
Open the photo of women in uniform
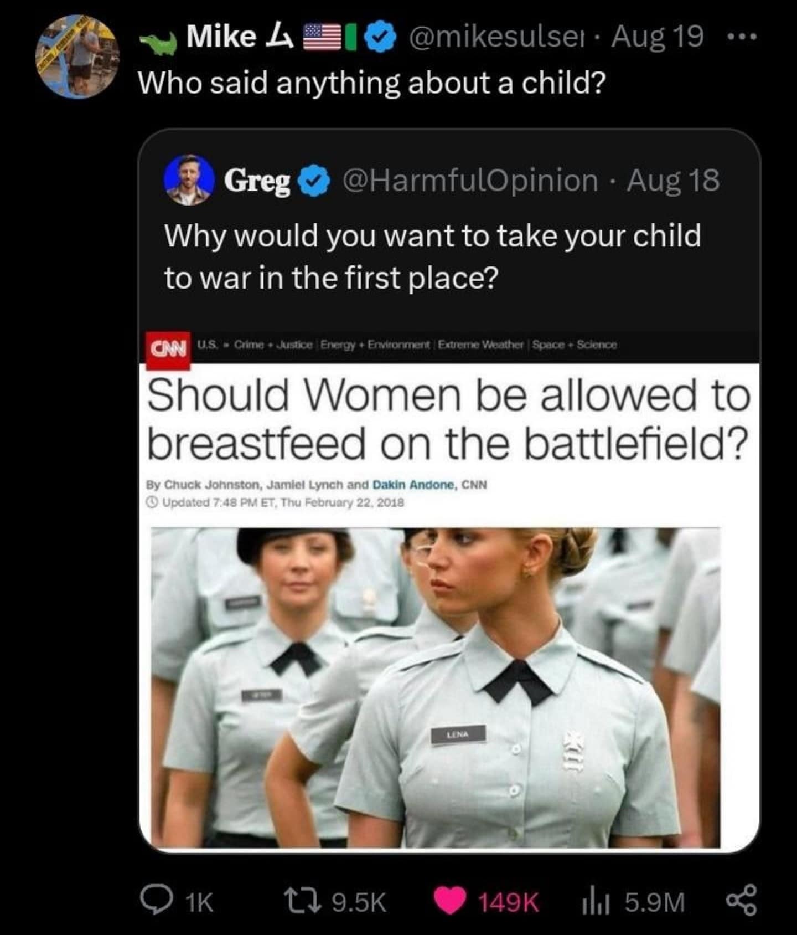[436, 687]
